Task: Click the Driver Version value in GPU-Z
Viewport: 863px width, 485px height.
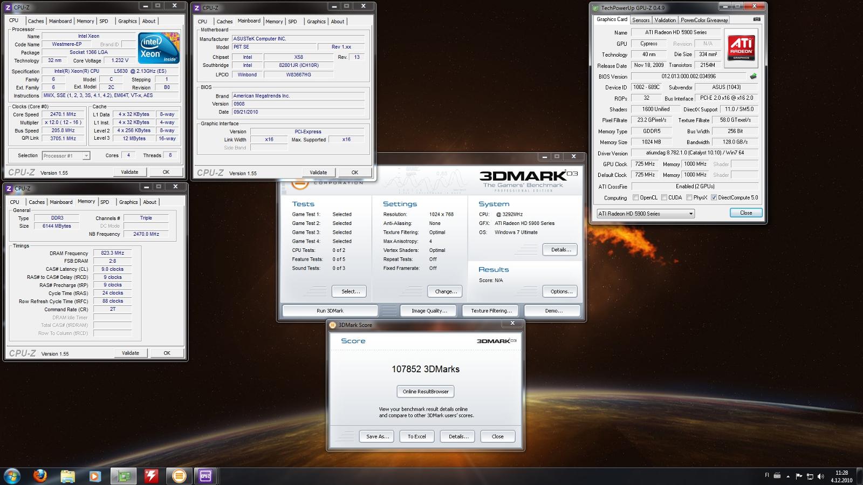Action: click(694, 153)
